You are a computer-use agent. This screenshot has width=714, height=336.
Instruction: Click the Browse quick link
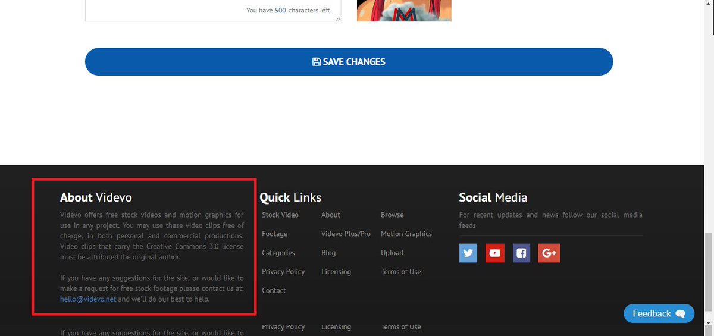[392, 215]
